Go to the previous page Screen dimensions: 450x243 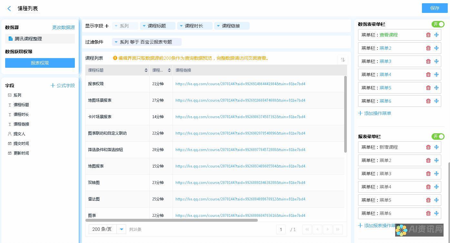(317, 229)
